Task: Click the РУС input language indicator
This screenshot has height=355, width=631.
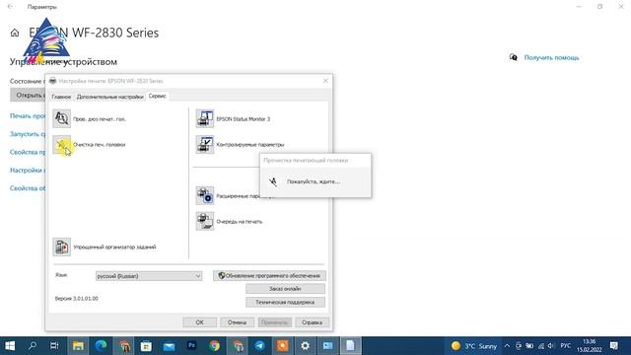Action: pos(565,346)
